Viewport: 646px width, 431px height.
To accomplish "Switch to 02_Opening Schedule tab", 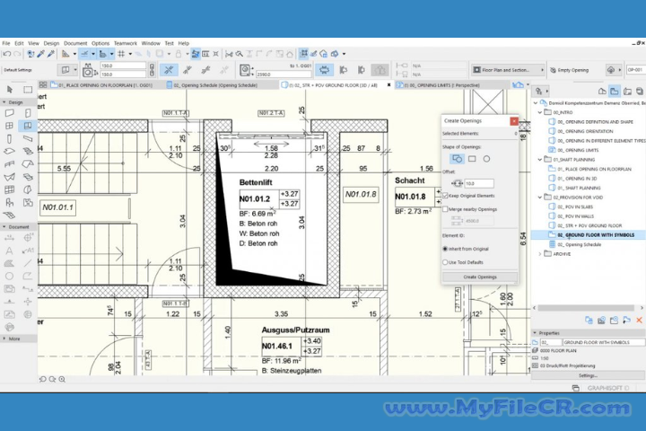I will click(212, 85).
